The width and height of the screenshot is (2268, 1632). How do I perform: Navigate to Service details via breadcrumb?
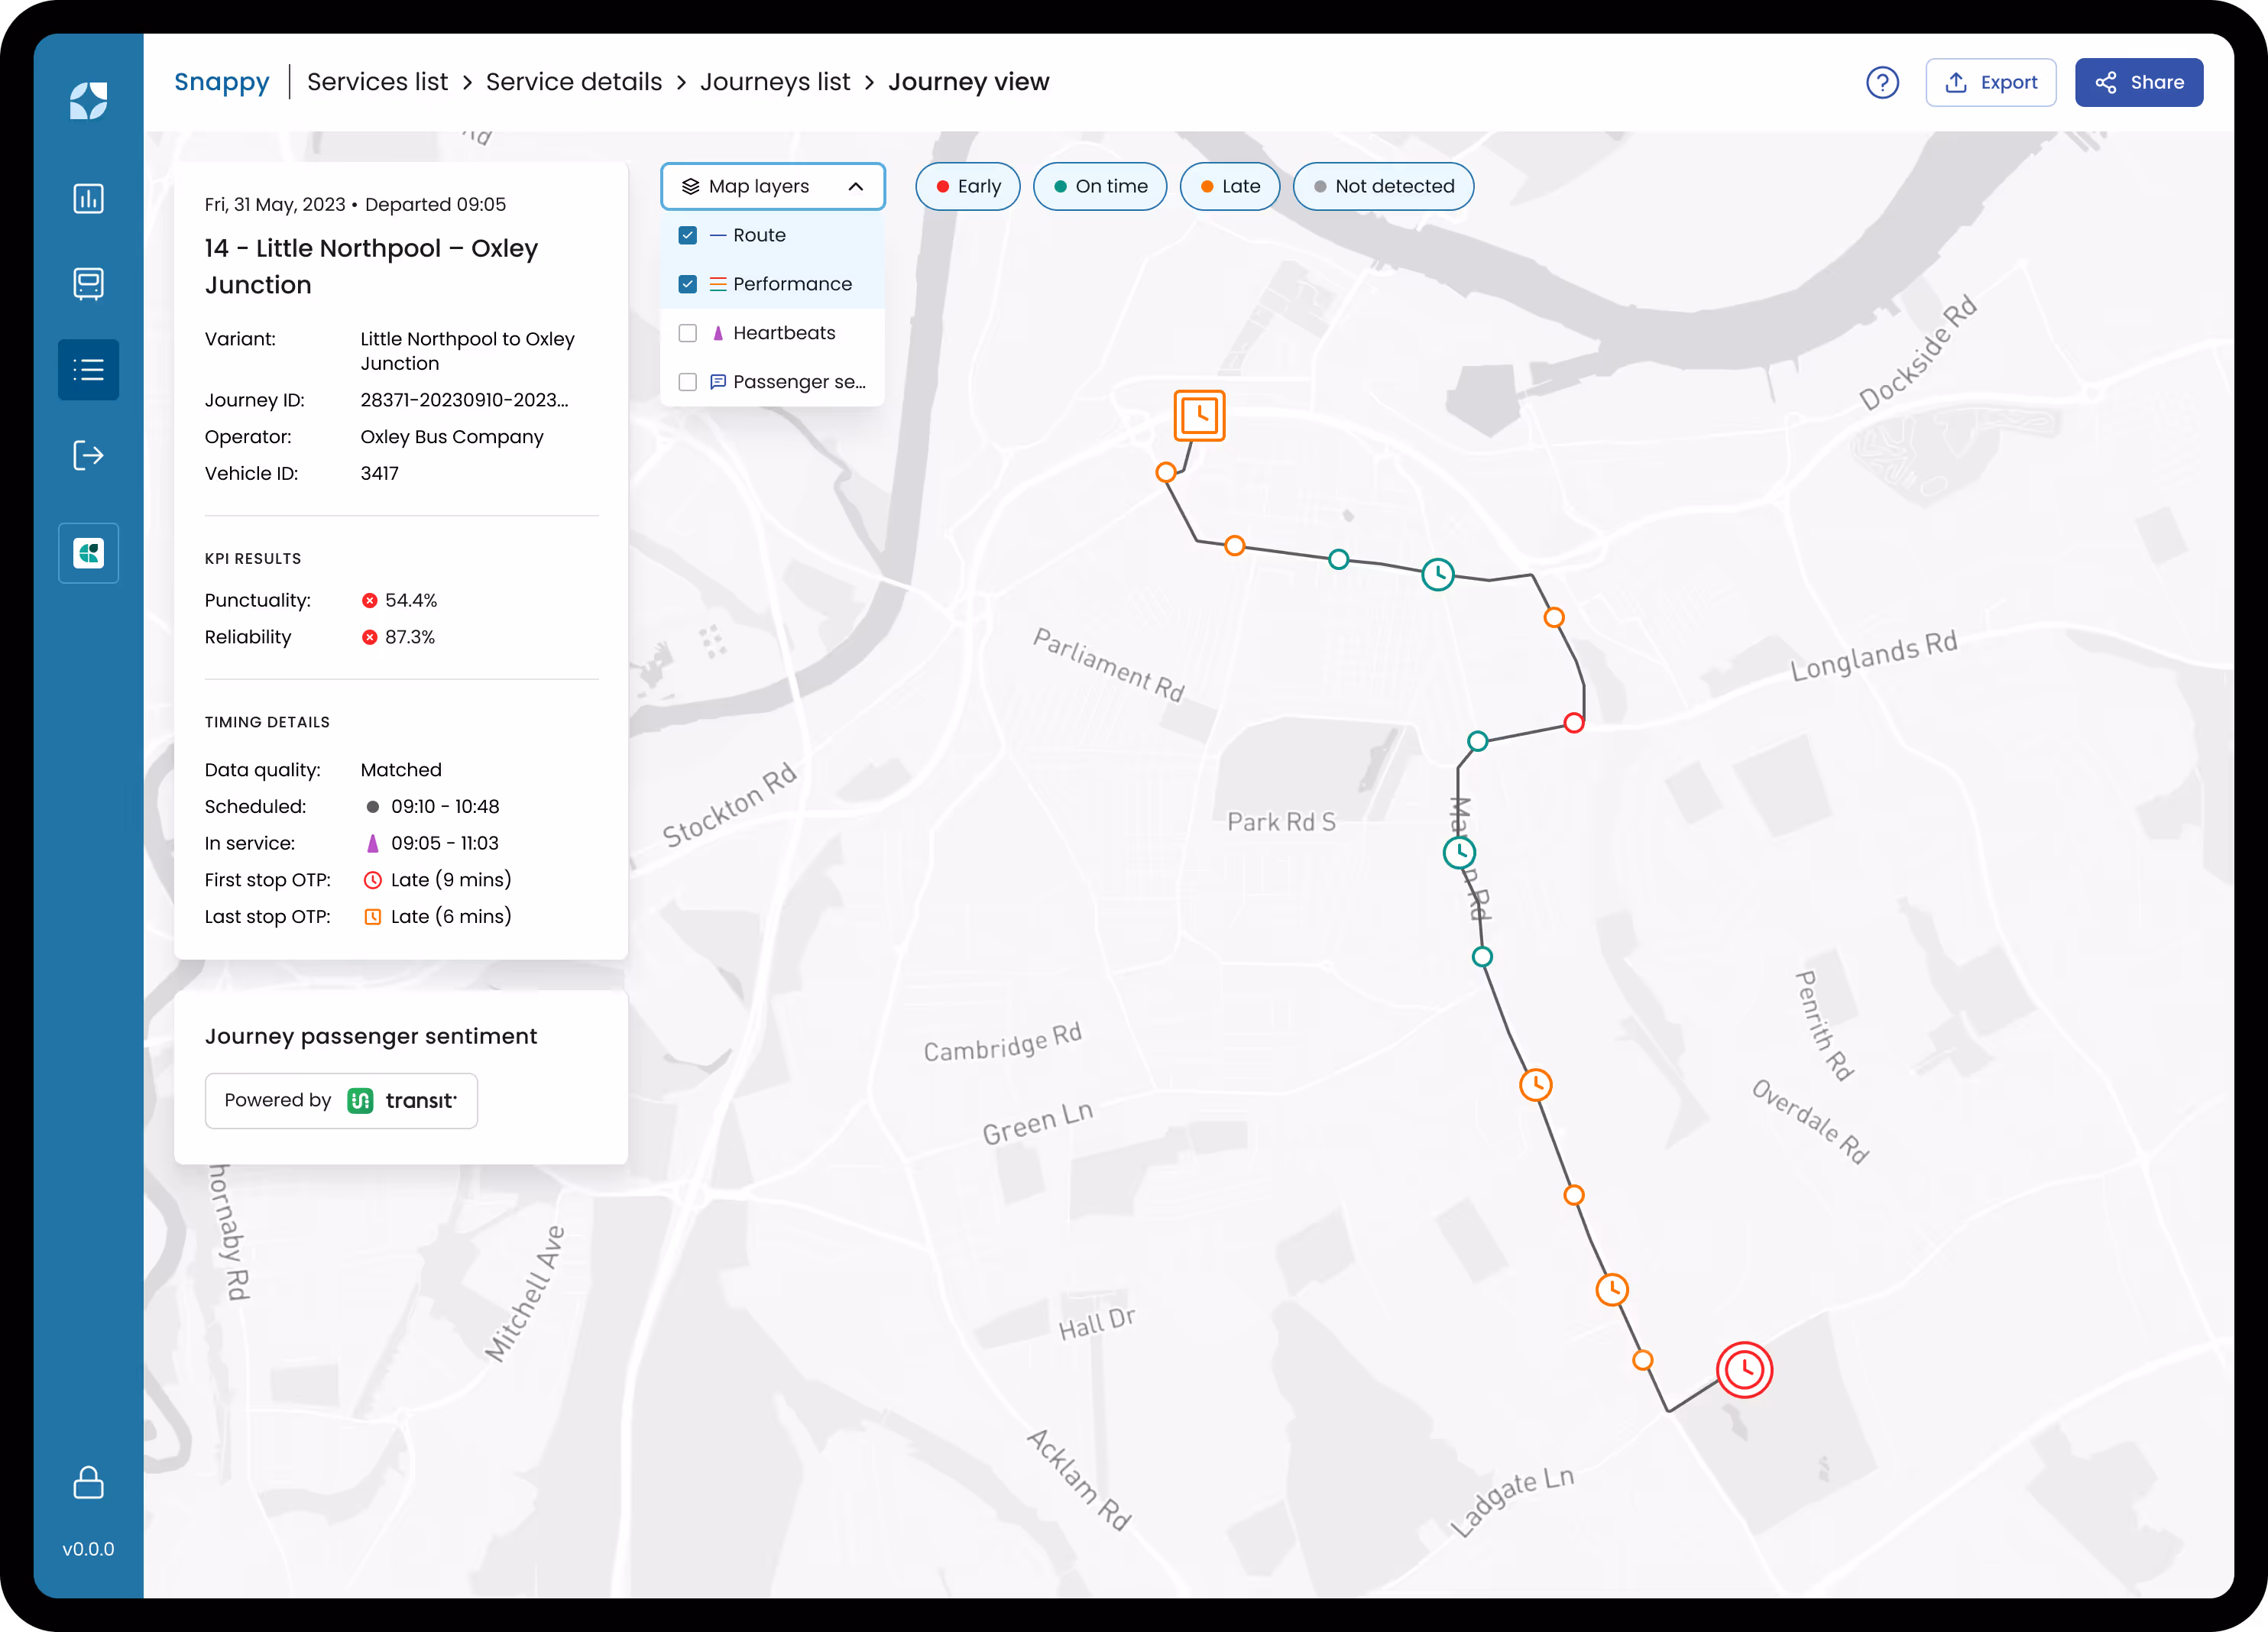click(x=574, y=82)
